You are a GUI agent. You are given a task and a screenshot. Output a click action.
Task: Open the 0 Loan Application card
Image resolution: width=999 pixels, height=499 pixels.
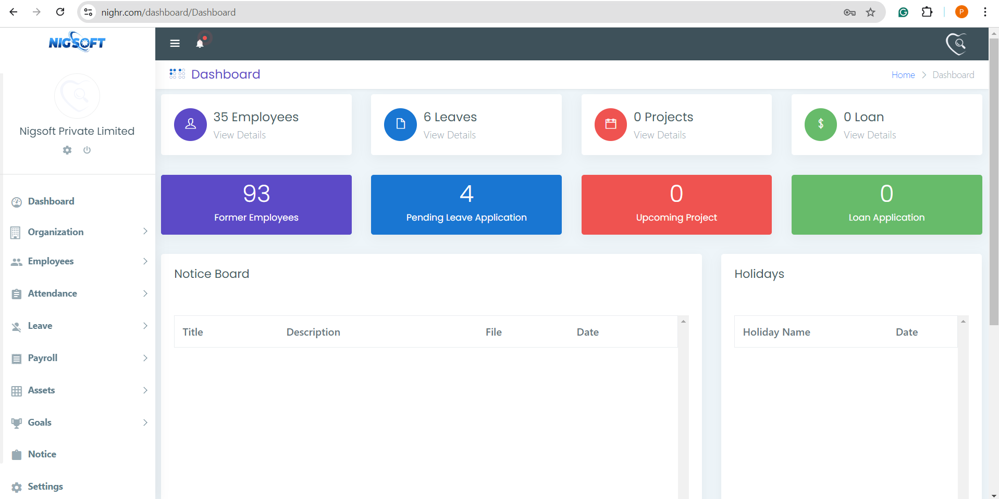click(887, 204)
